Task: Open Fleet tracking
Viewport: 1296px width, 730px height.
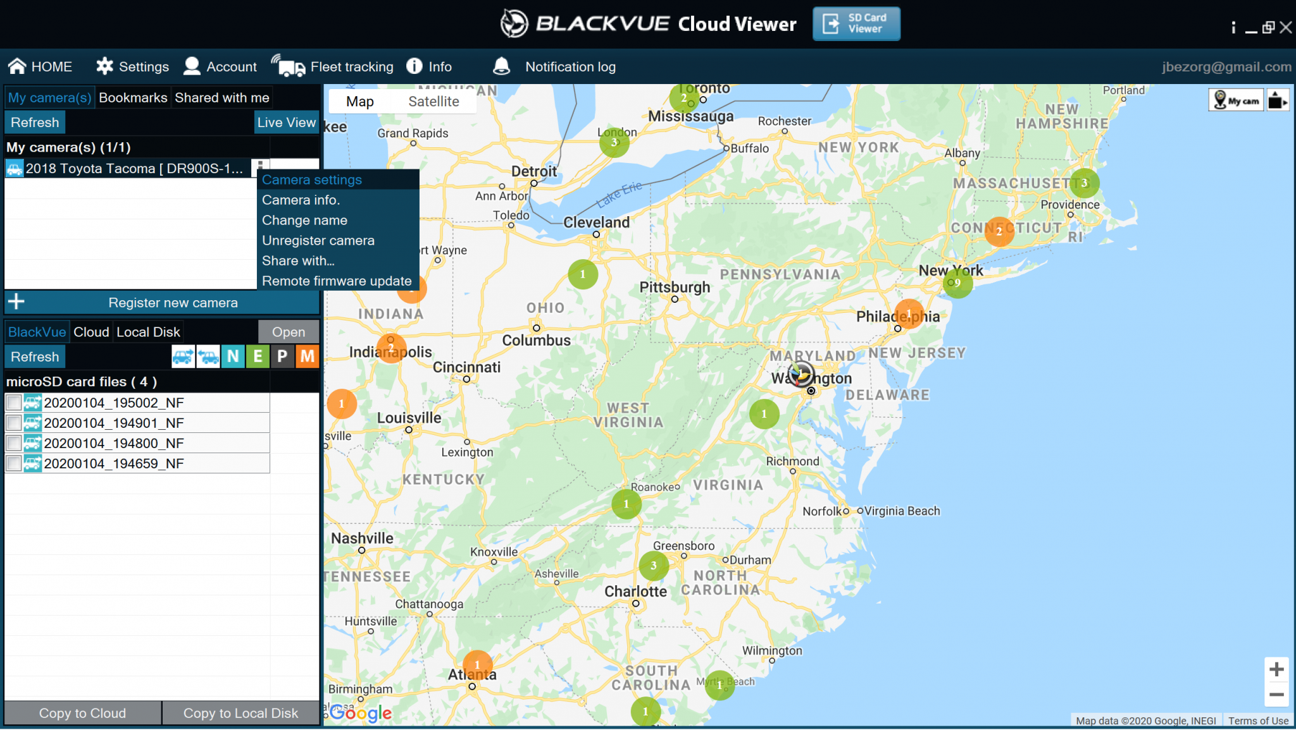Action: pyautogui.click(x=332, y=66)
